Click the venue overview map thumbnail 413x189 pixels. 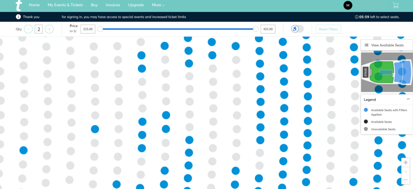(386, 73)
